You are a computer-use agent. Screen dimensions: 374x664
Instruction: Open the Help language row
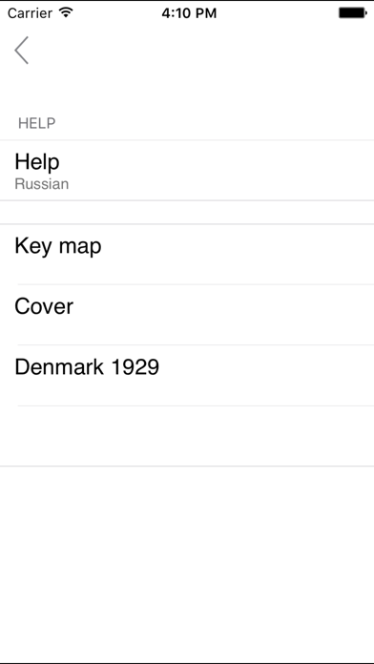pyautogui.click(x=187, y=170)
